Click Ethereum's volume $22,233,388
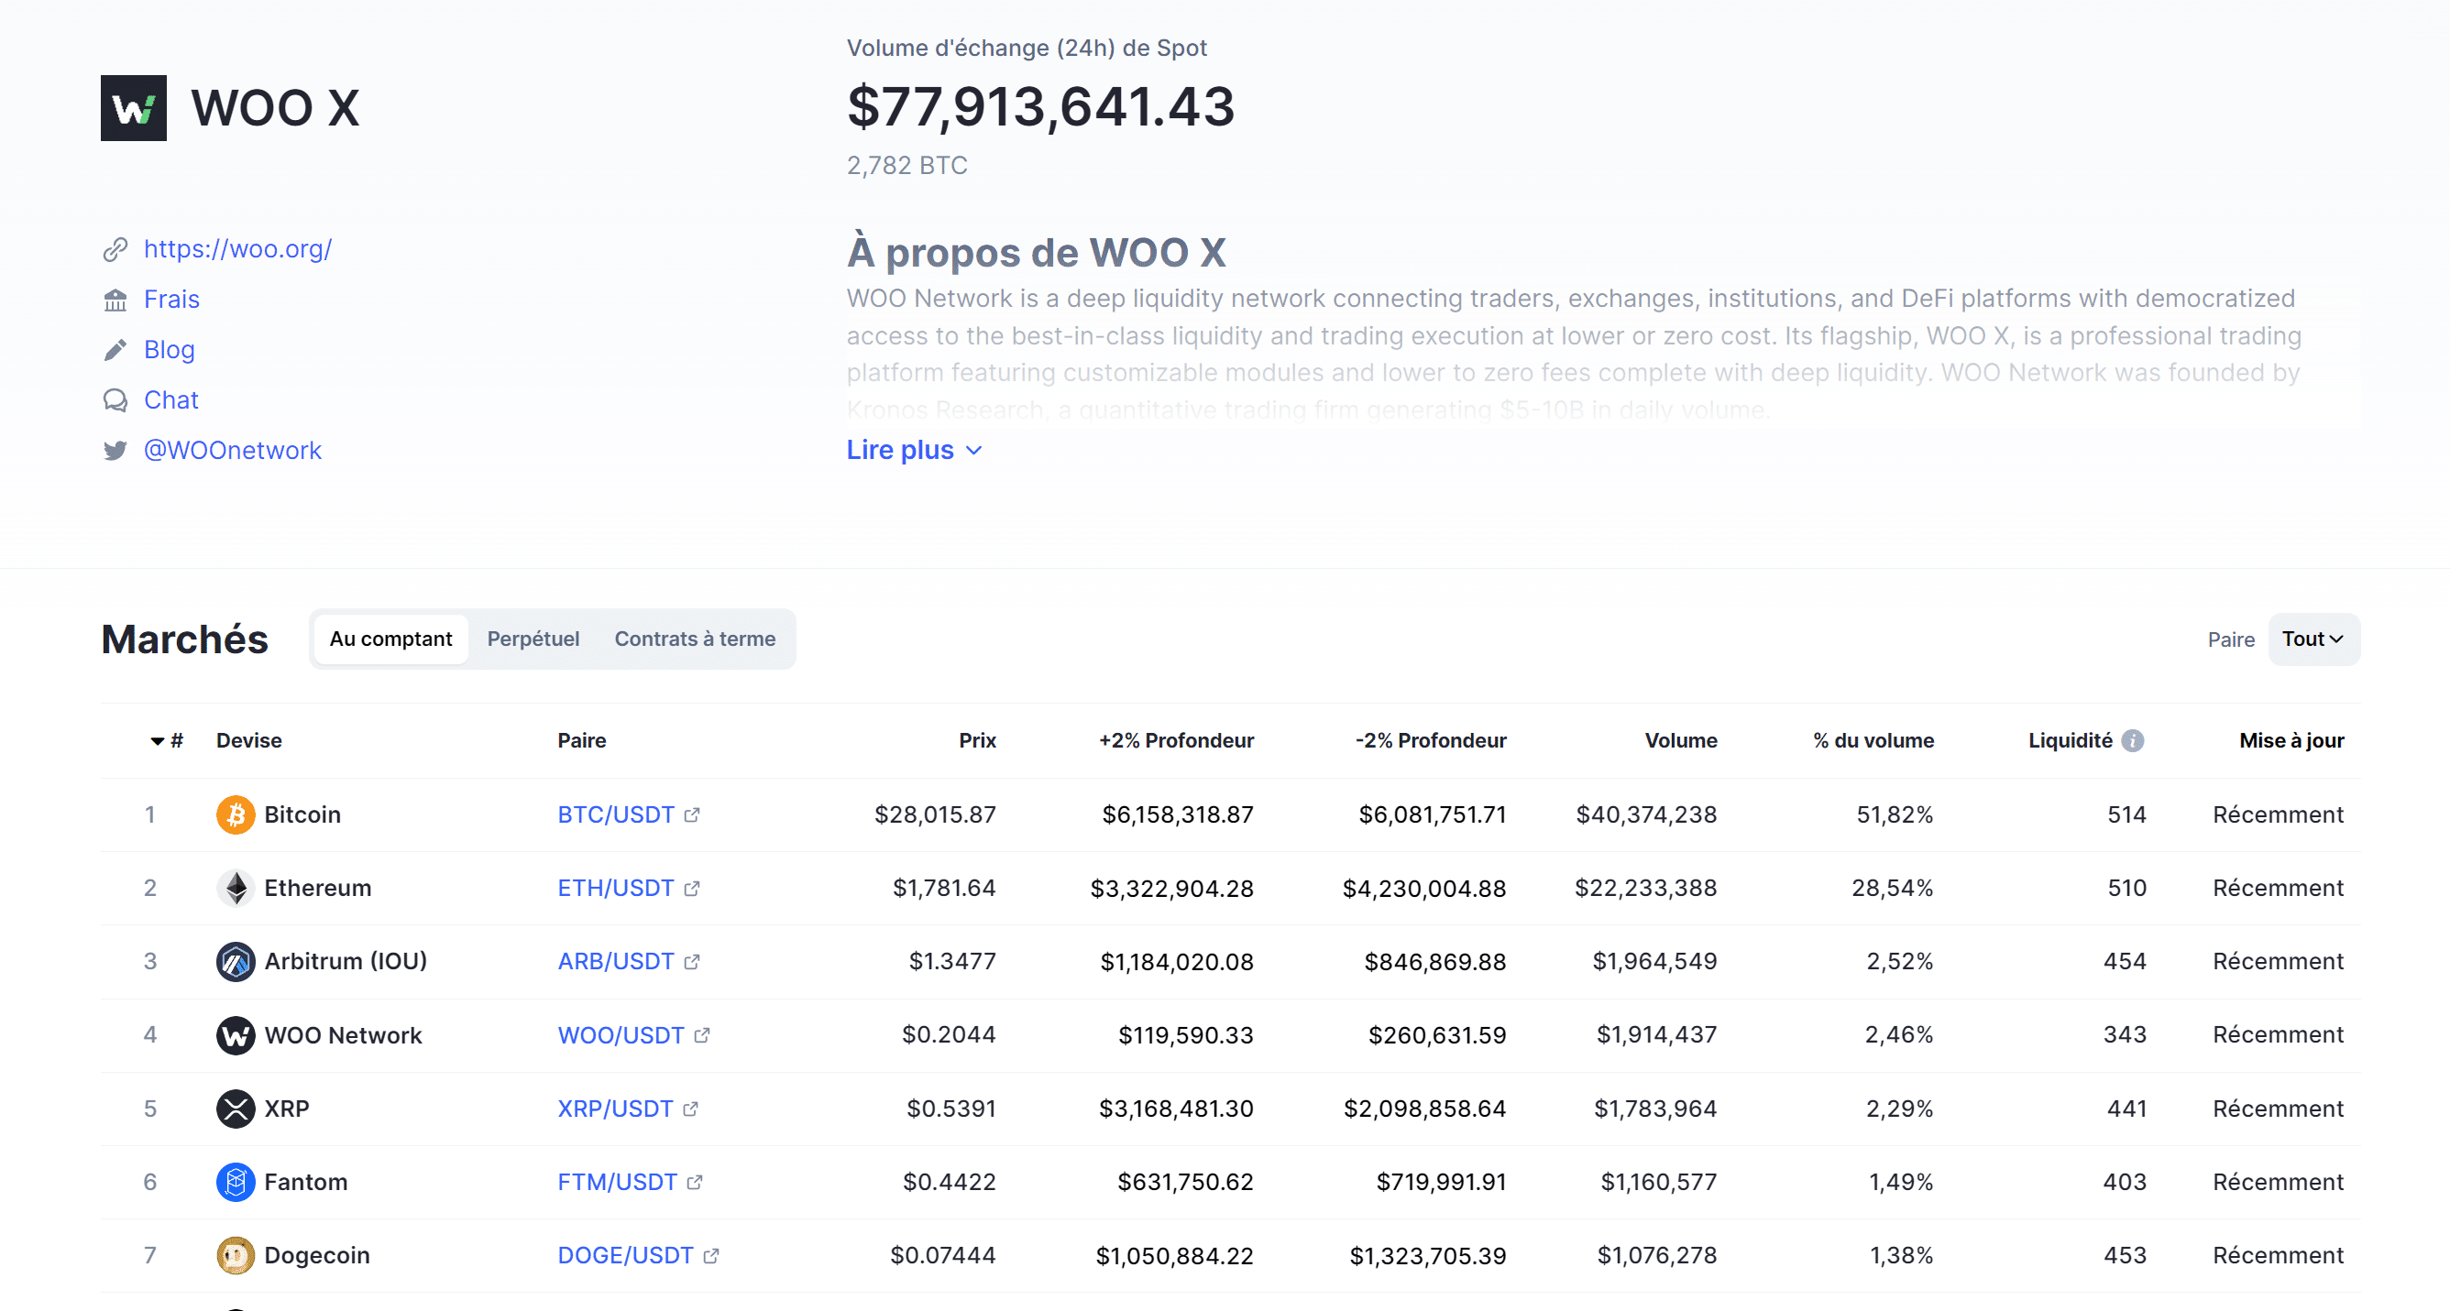The width and height of the screenshot is (2450, 1311). [x=1645, y=888]
